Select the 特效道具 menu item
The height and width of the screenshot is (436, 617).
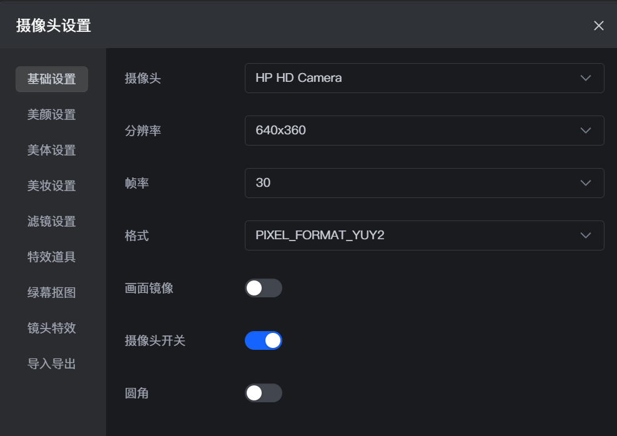point(52,257)
